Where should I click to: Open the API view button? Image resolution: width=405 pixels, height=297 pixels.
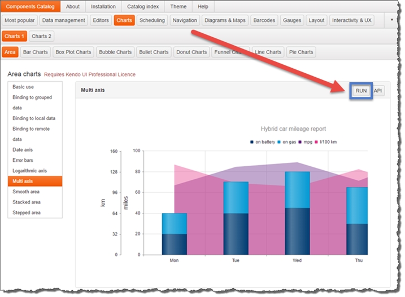378,90
